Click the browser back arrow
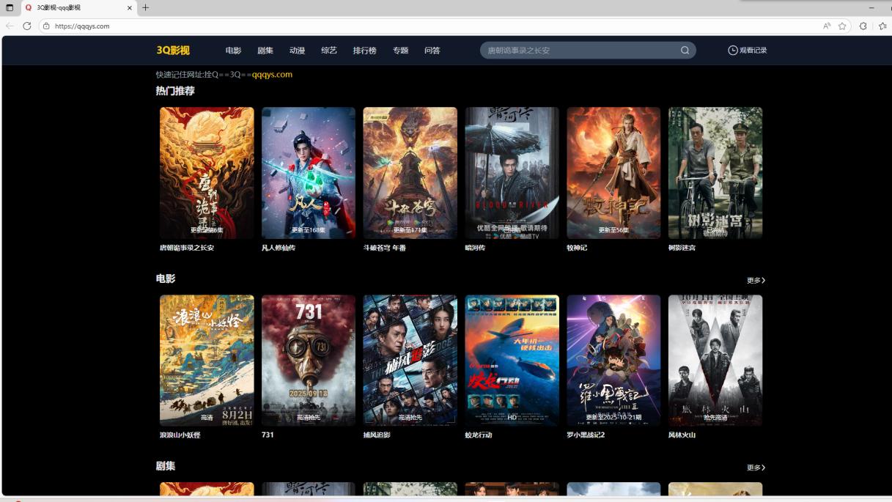This screenshot has width=892, height=502. click(10, 26)
